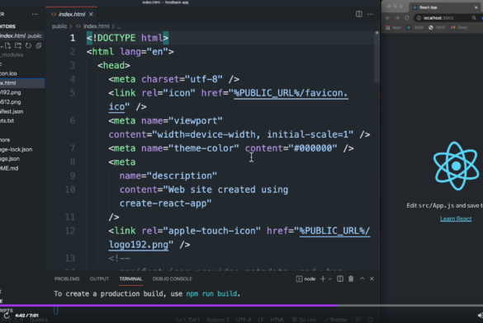Open the logo192.png file

click(11, 92)
